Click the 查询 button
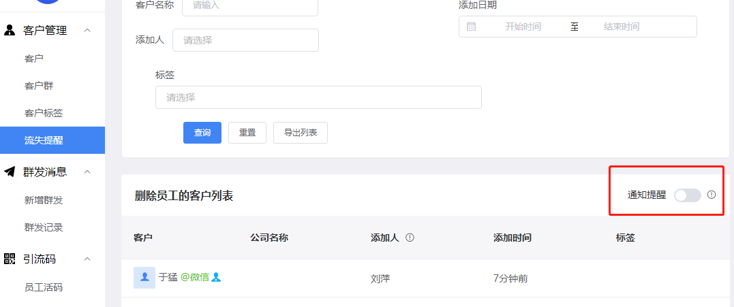Image resolution: width=734 pixels, height=307 pixels. tap(202, 133)
